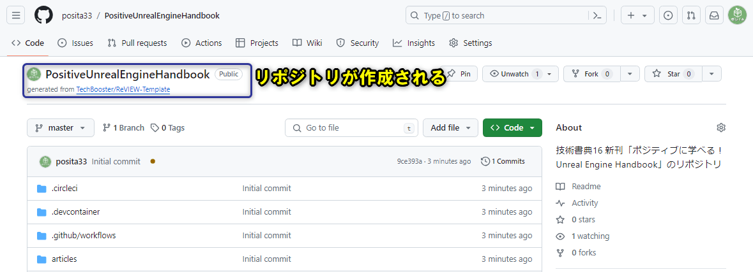The width and height of the screenshot is (753, 272).
Task: Open the Security tab
Action: click(358, 43)
